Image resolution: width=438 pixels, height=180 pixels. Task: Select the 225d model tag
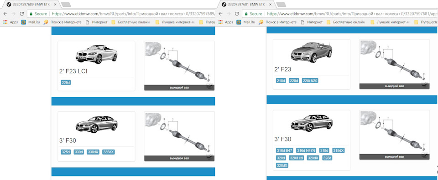point(65,82)
